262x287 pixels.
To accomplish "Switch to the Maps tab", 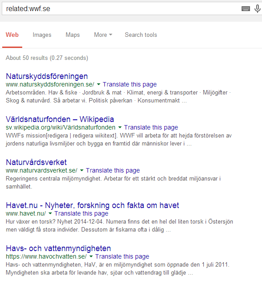I will tap(73, 35).
